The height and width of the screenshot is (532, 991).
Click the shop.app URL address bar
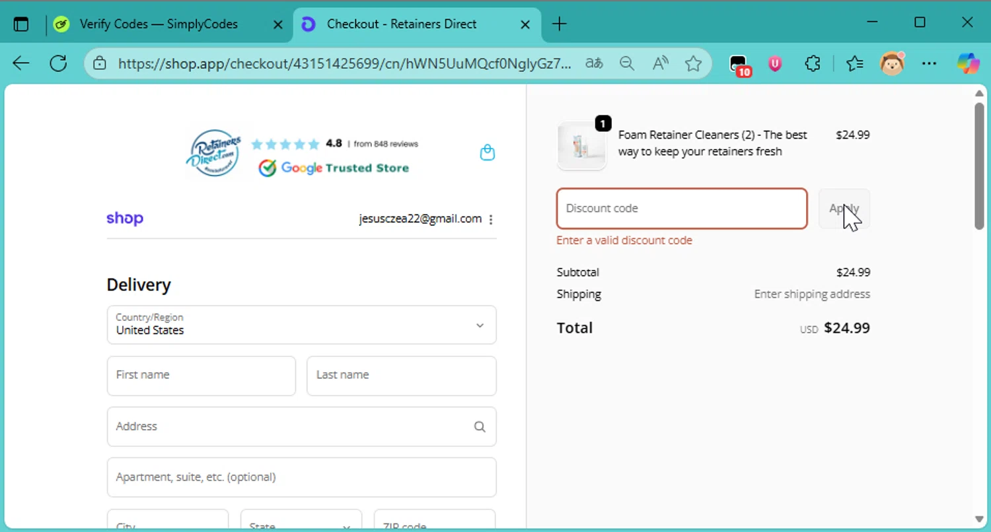click(x=344, y=63)
